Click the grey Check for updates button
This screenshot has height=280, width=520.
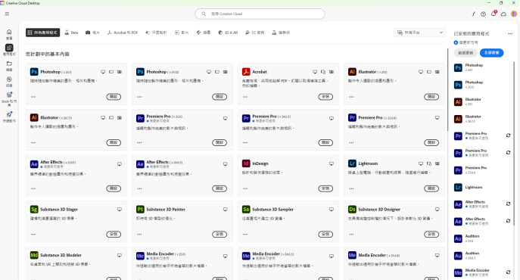pos(466,53)
